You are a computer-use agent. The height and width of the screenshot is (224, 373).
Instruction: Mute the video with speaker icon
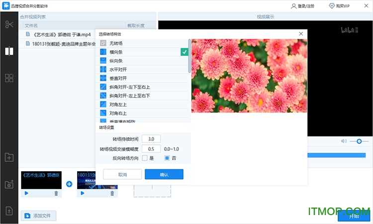click(x=344, y=141)
